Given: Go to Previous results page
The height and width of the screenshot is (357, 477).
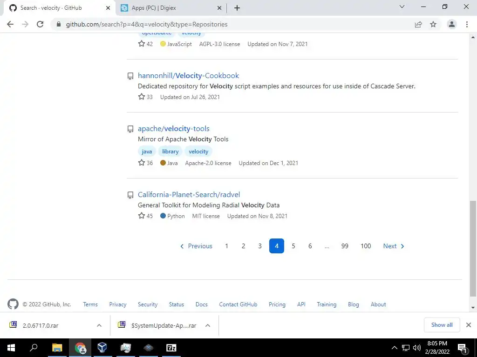Looking at the screenshot, I should pos(196,246).
